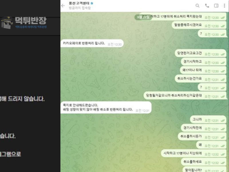Click the back arrow in chat header
Screen dimensions: 229x172
click(x=63, y=6)
